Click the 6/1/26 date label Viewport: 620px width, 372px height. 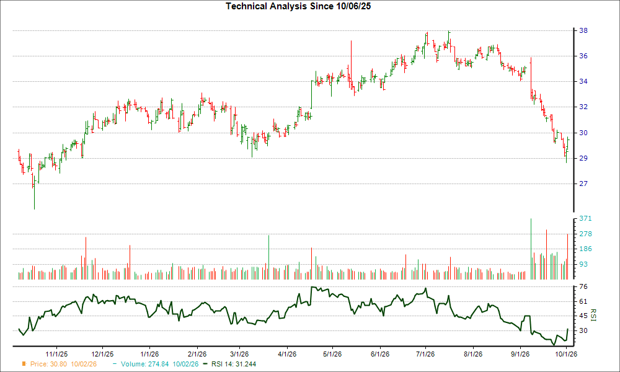pyautogui.click(x=379, y=354)
